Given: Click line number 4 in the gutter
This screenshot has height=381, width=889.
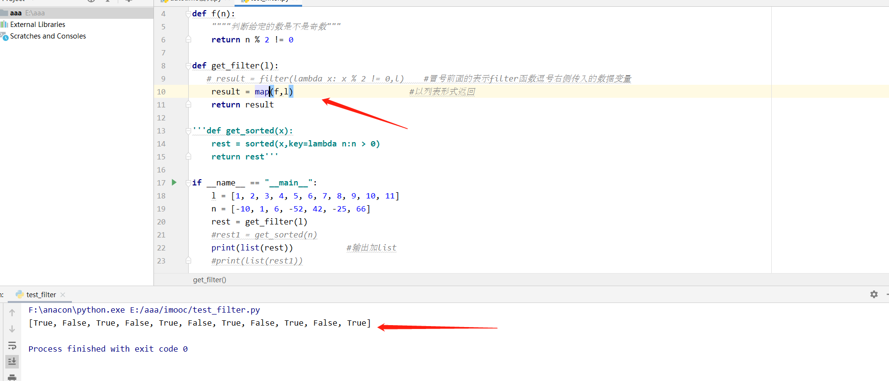Looking at the screenshot, I should [x=163, y=13].
